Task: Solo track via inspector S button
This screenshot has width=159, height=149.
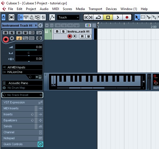Action: [12, 33]
